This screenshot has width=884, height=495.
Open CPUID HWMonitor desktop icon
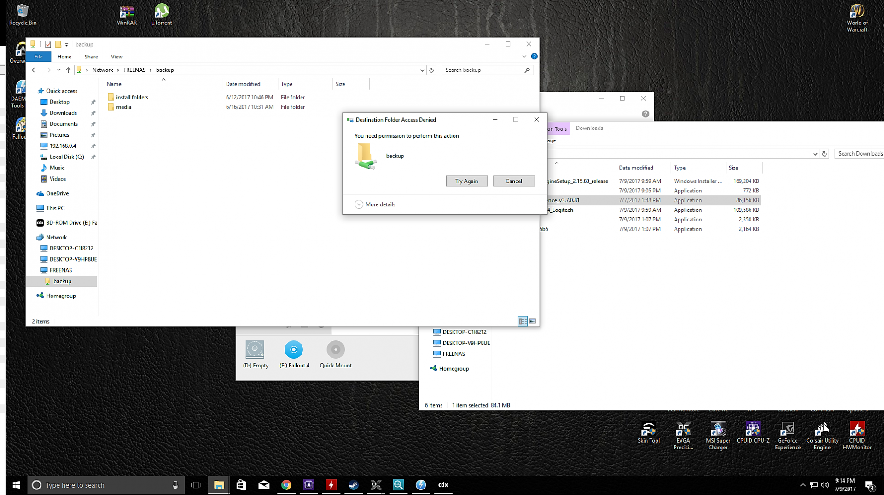[x=857, y=436]
